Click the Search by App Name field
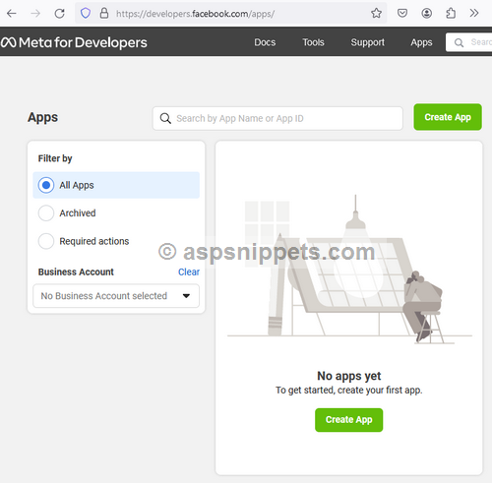Viewport: 492px width, 483px height. pyautogui.click(x=277, y=118)
